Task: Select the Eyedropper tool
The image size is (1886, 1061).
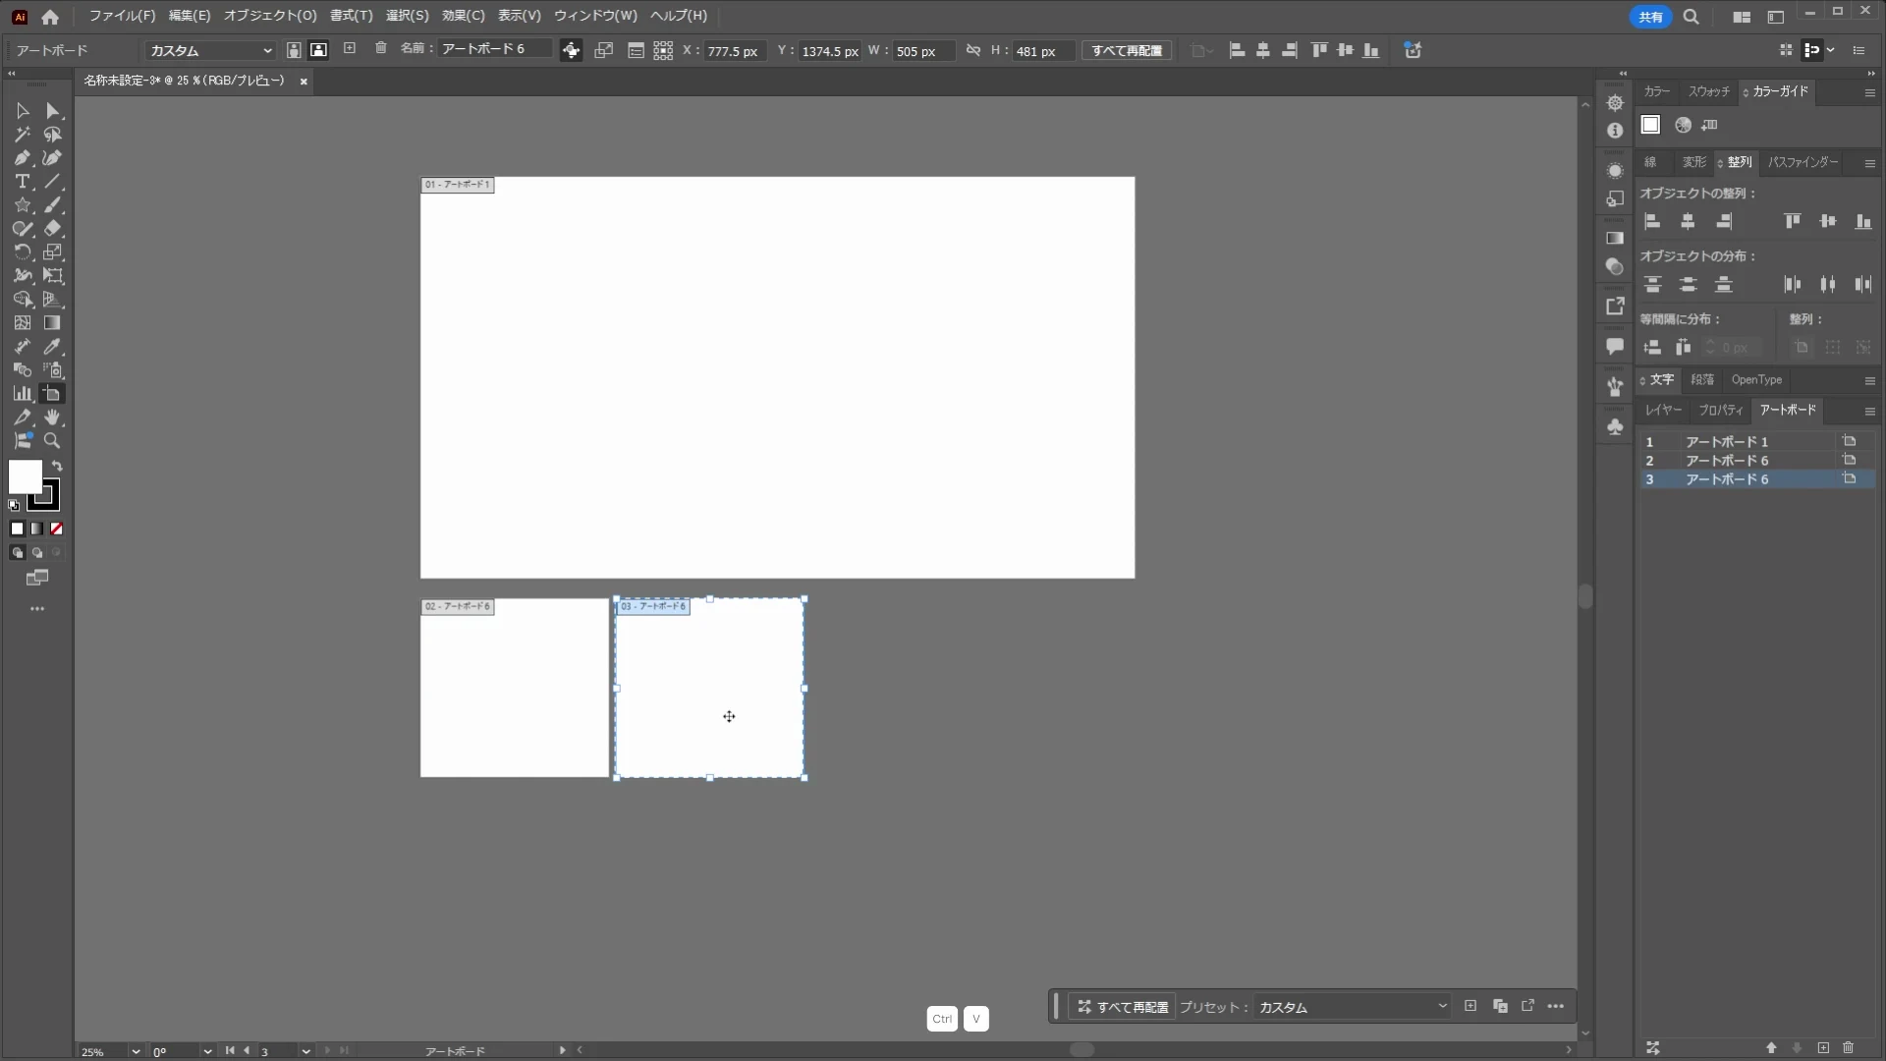Action: (52, 347)
